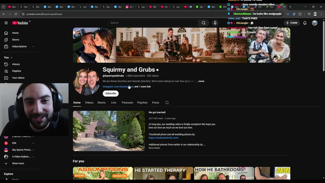Open the HE STARTED THERAPY video thumbnail
The width and height of the screenshot is (325, 183).
(x=164, y=173)
